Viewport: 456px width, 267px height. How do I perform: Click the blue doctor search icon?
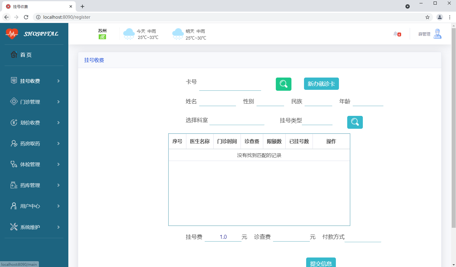click(x=355, y=122)
